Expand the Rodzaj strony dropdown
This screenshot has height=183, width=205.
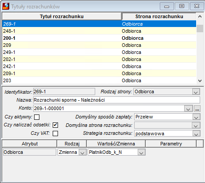pos(196,92)
